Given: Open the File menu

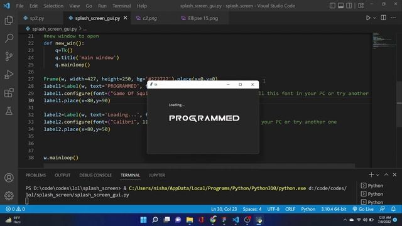Looking at the screenshot, I should coord(19,6).
